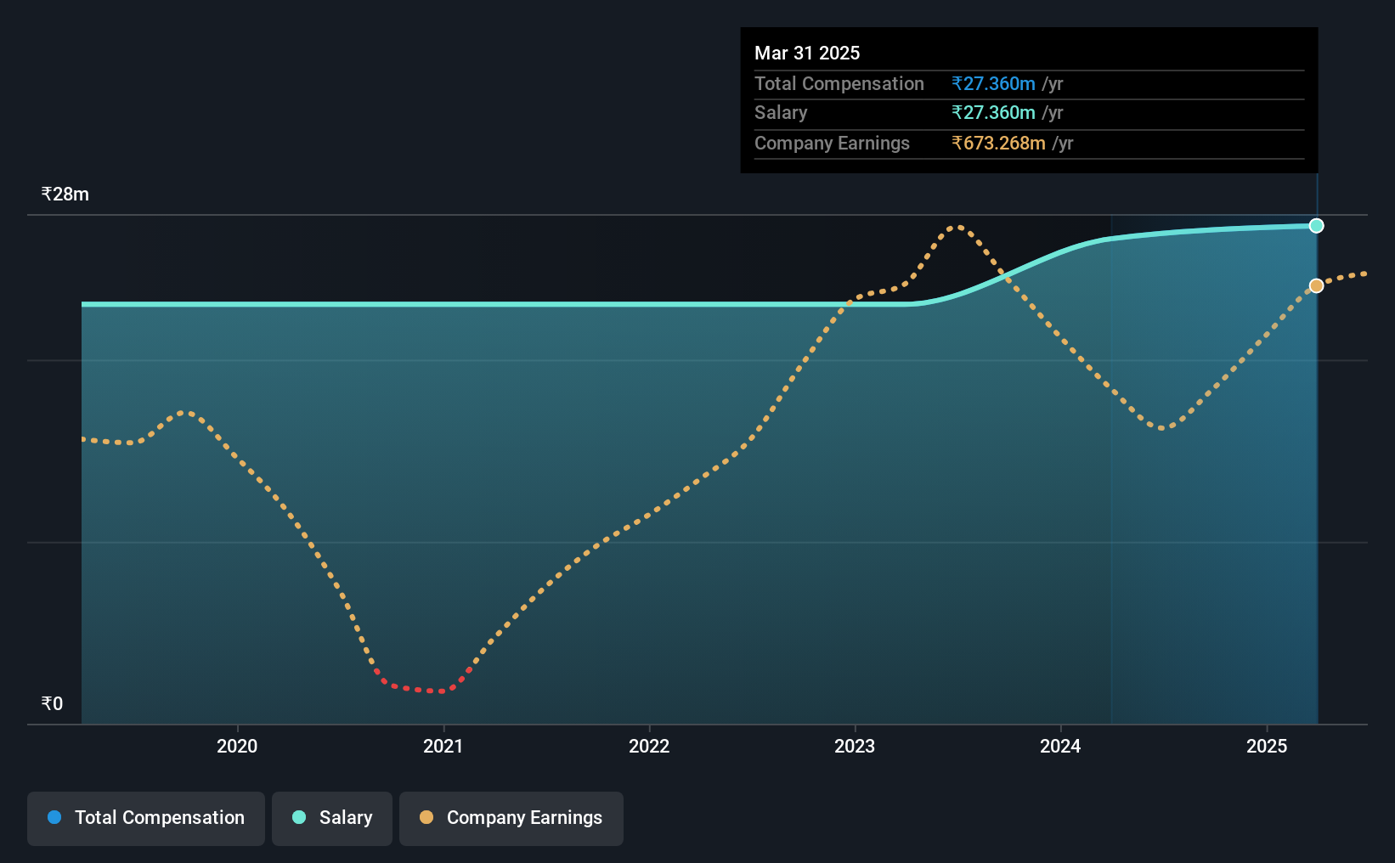The image size is (1395, 863).
Task: Toggle the Total Compensation legend button
Action: coord(146,818)
